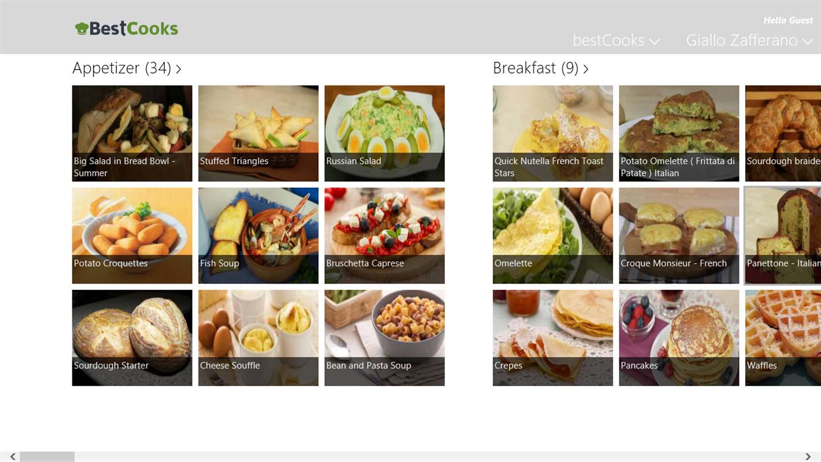Open the Crepes recipe
821x462 pixels.
(x=553, y=338)
